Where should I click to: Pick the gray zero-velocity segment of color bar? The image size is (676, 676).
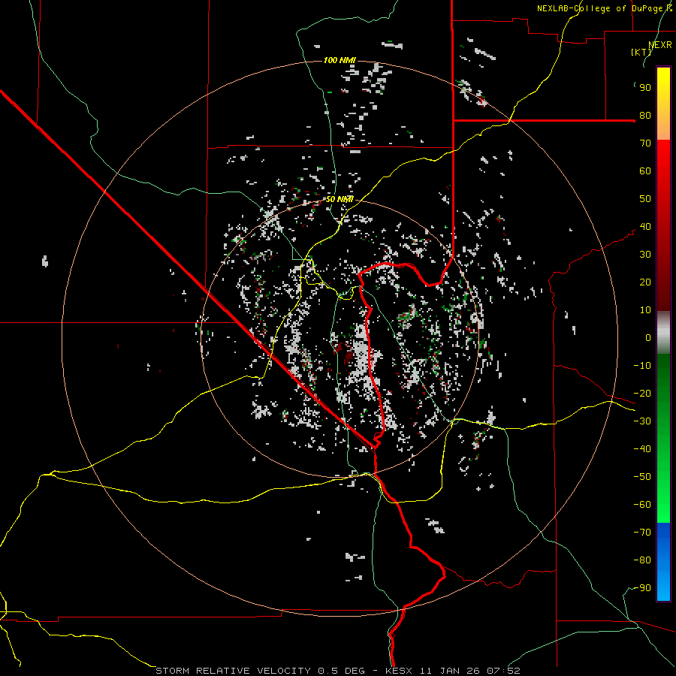[663, 333]
